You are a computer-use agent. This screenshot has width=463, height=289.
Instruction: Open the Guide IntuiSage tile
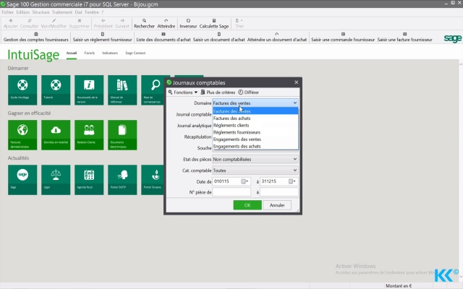[21, 90]
